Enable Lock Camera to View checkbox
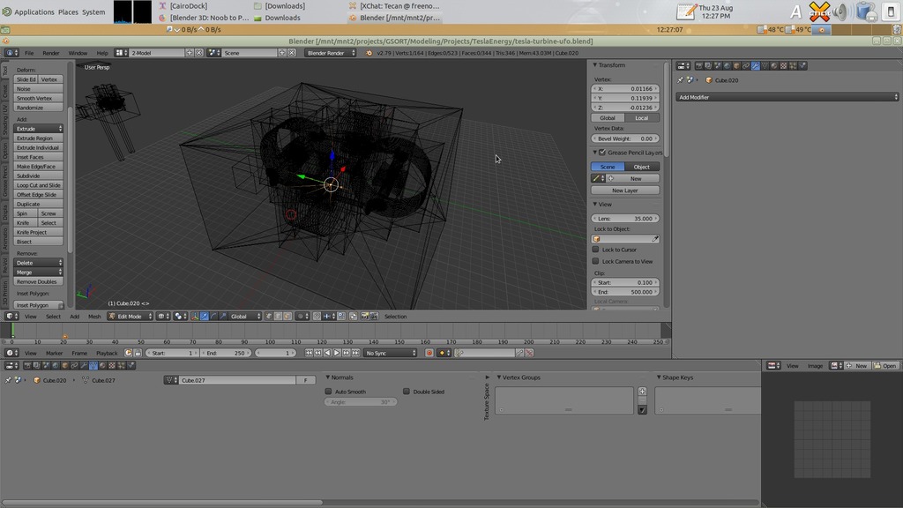This screenshot has height=508, width=903. pos(596,261)
